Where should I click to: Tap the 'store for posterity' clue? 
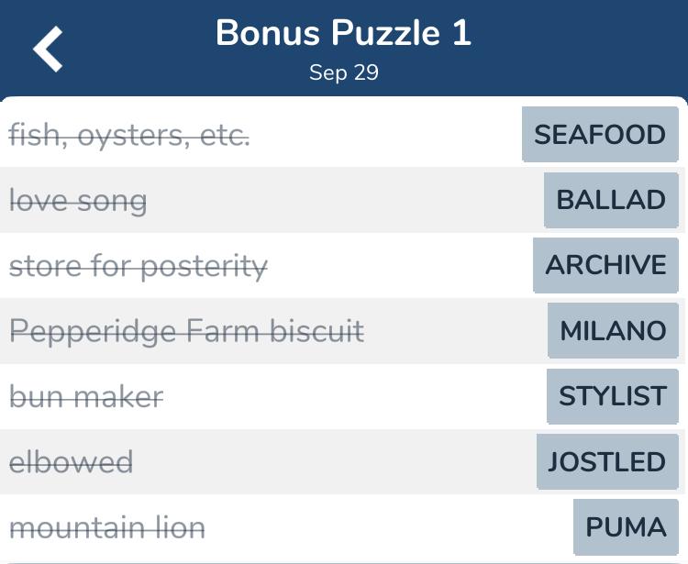139,267
